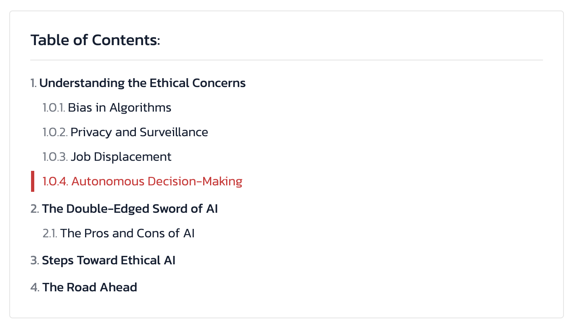Screen dimensions: 574x328
Task: Navigate to The Double-Edged Sword of AI
Action: pyautogui.click(x=130, y=209)
